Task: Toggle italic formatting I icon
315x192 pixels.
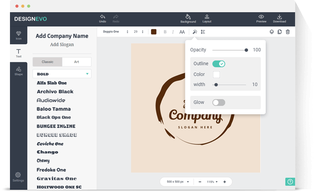Action: click(x=173, y=32)
